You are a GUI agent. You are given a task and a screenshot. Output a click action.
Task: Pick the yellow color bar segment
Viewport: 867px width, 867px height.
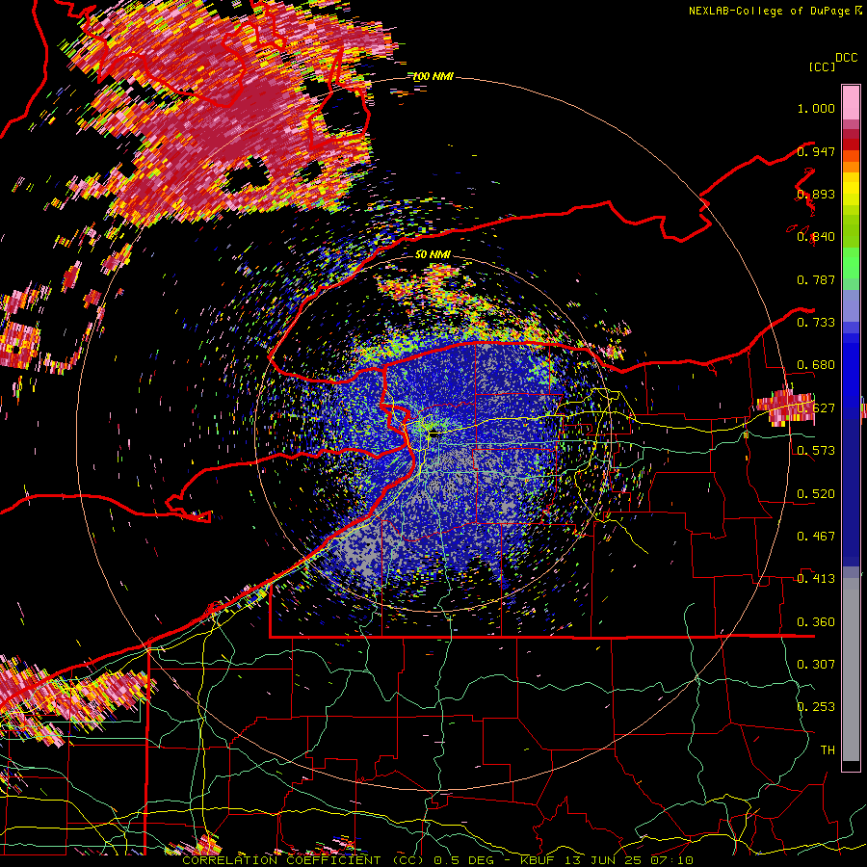(851, 190)
